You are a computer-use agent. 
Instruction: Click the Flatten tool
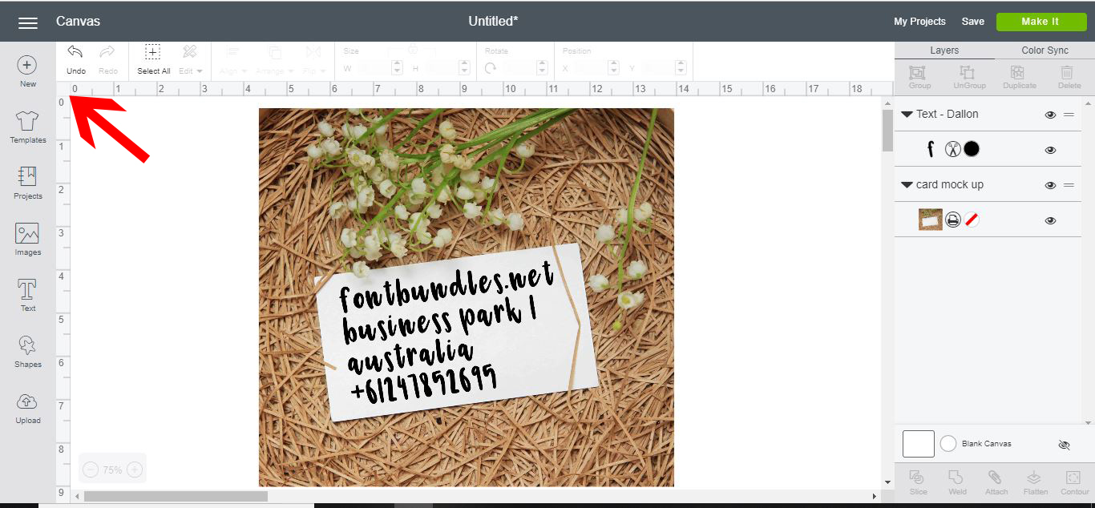(x=1036, y=482)
